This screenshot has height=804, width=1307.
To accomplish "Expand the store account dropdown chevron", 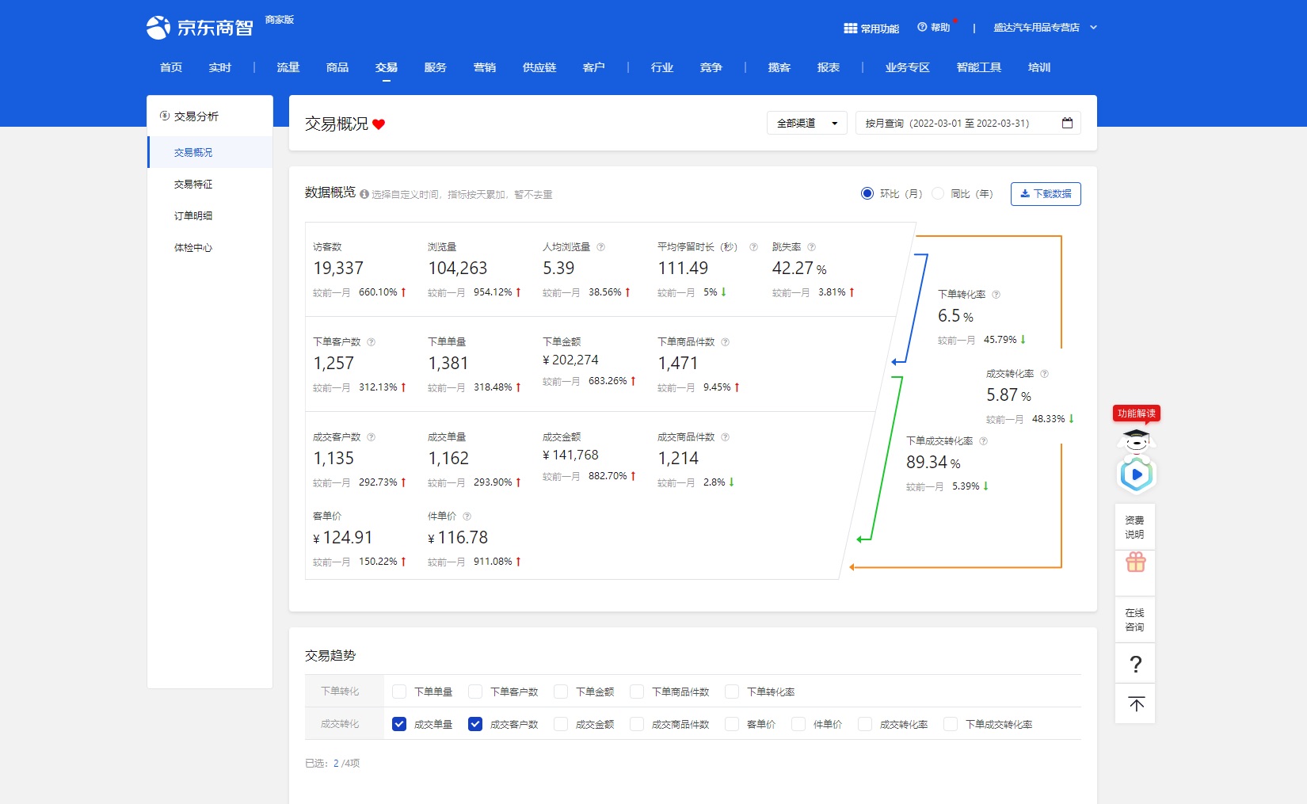I will (1093, 28).
